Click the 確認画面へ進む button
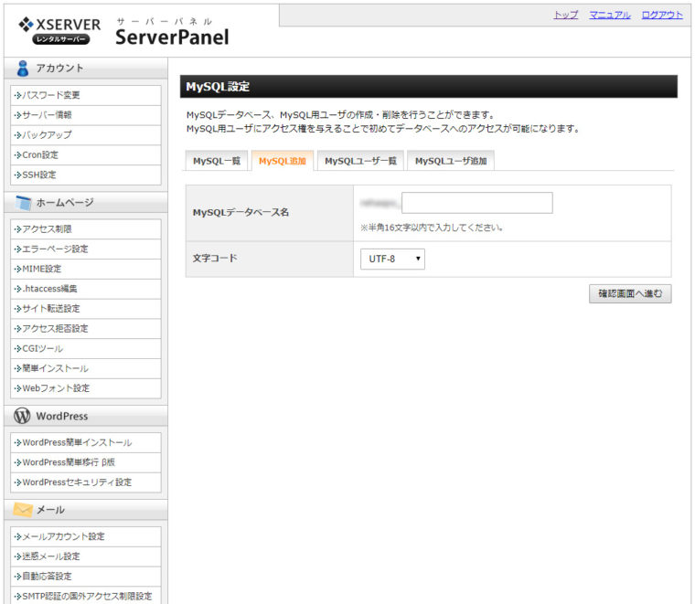The width and height of the screenshot is (695, 604). coord(630,293)
